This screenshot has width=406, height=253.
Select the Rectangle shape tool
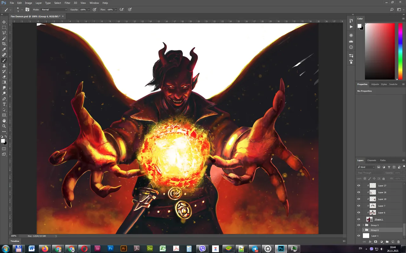(4, 115)
